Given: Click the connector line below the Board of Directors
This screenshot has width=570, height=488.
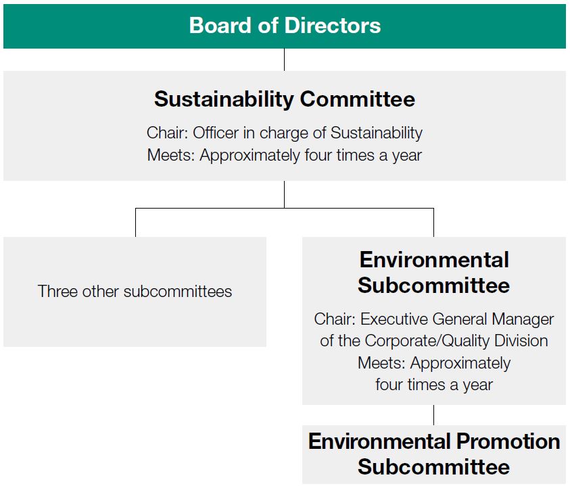Looking at the screenshot, I should point(284,59).
